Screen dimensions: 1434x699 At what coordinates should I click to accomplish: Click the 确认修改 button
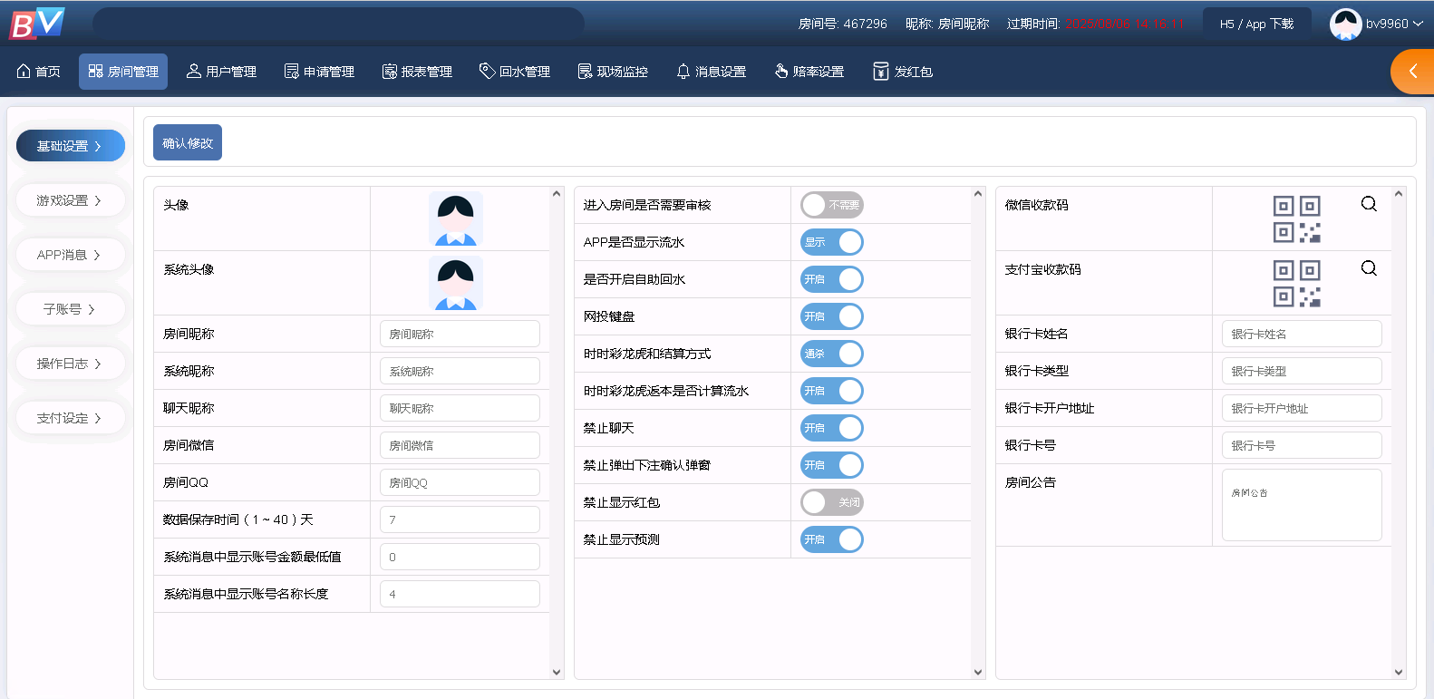pos(188,143)
